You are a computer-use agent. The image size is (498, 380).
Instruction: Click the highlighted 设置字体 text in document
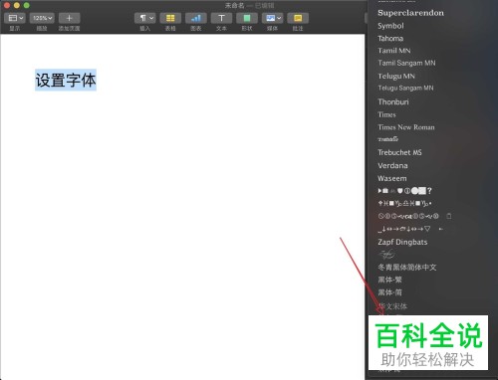tap(66, 80)
